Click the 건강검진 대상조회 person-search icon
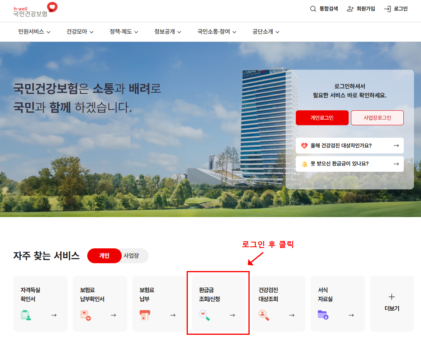The width and height of the screenshot is (421, 343). 264,315
